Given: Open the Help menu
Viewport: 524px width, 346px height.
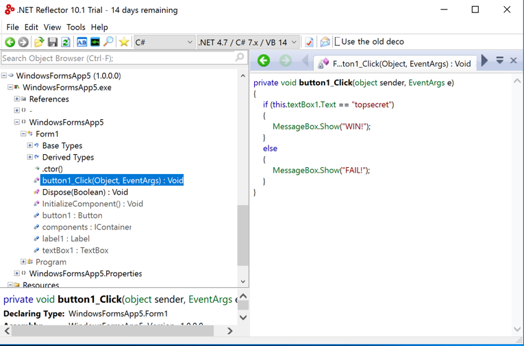Looking at the screenshot, I should pos(99,27).
